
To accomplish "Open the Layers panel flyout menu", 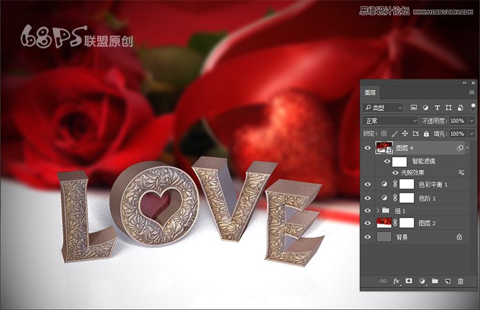I will (472, 93).
